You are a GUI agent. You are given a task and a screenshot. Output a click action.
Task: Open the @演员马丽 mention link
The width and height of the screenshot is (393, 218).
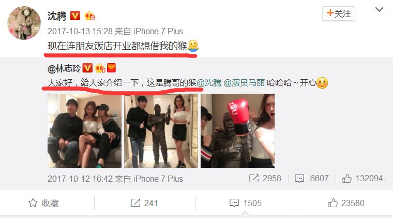244,82
